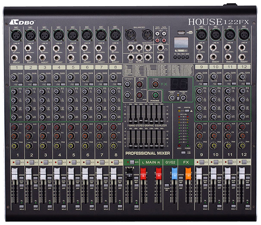Click the red TAPE OUTPUT right RCA jack
261x225 pixels.
coord(164,40)
